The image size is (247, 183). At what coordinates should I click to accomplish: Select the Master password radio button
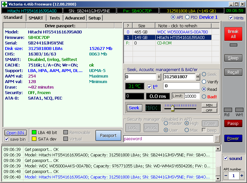166,123
